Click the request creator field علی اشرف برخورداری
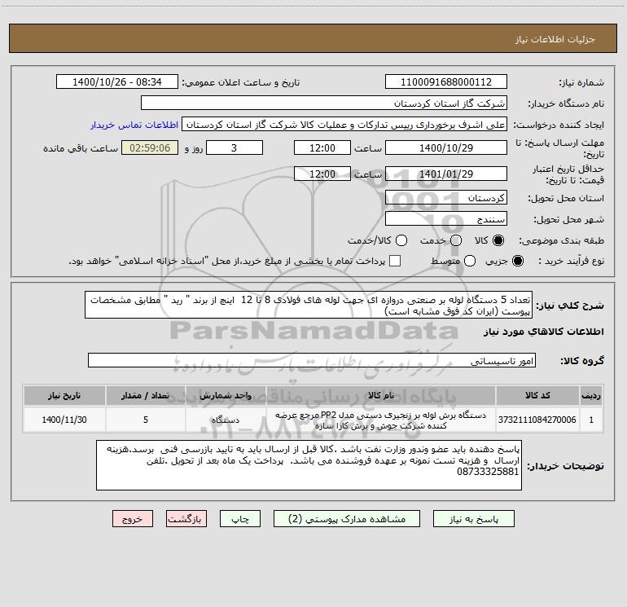Viewport: 627px width, 607px height. click(x=344, y=125)
